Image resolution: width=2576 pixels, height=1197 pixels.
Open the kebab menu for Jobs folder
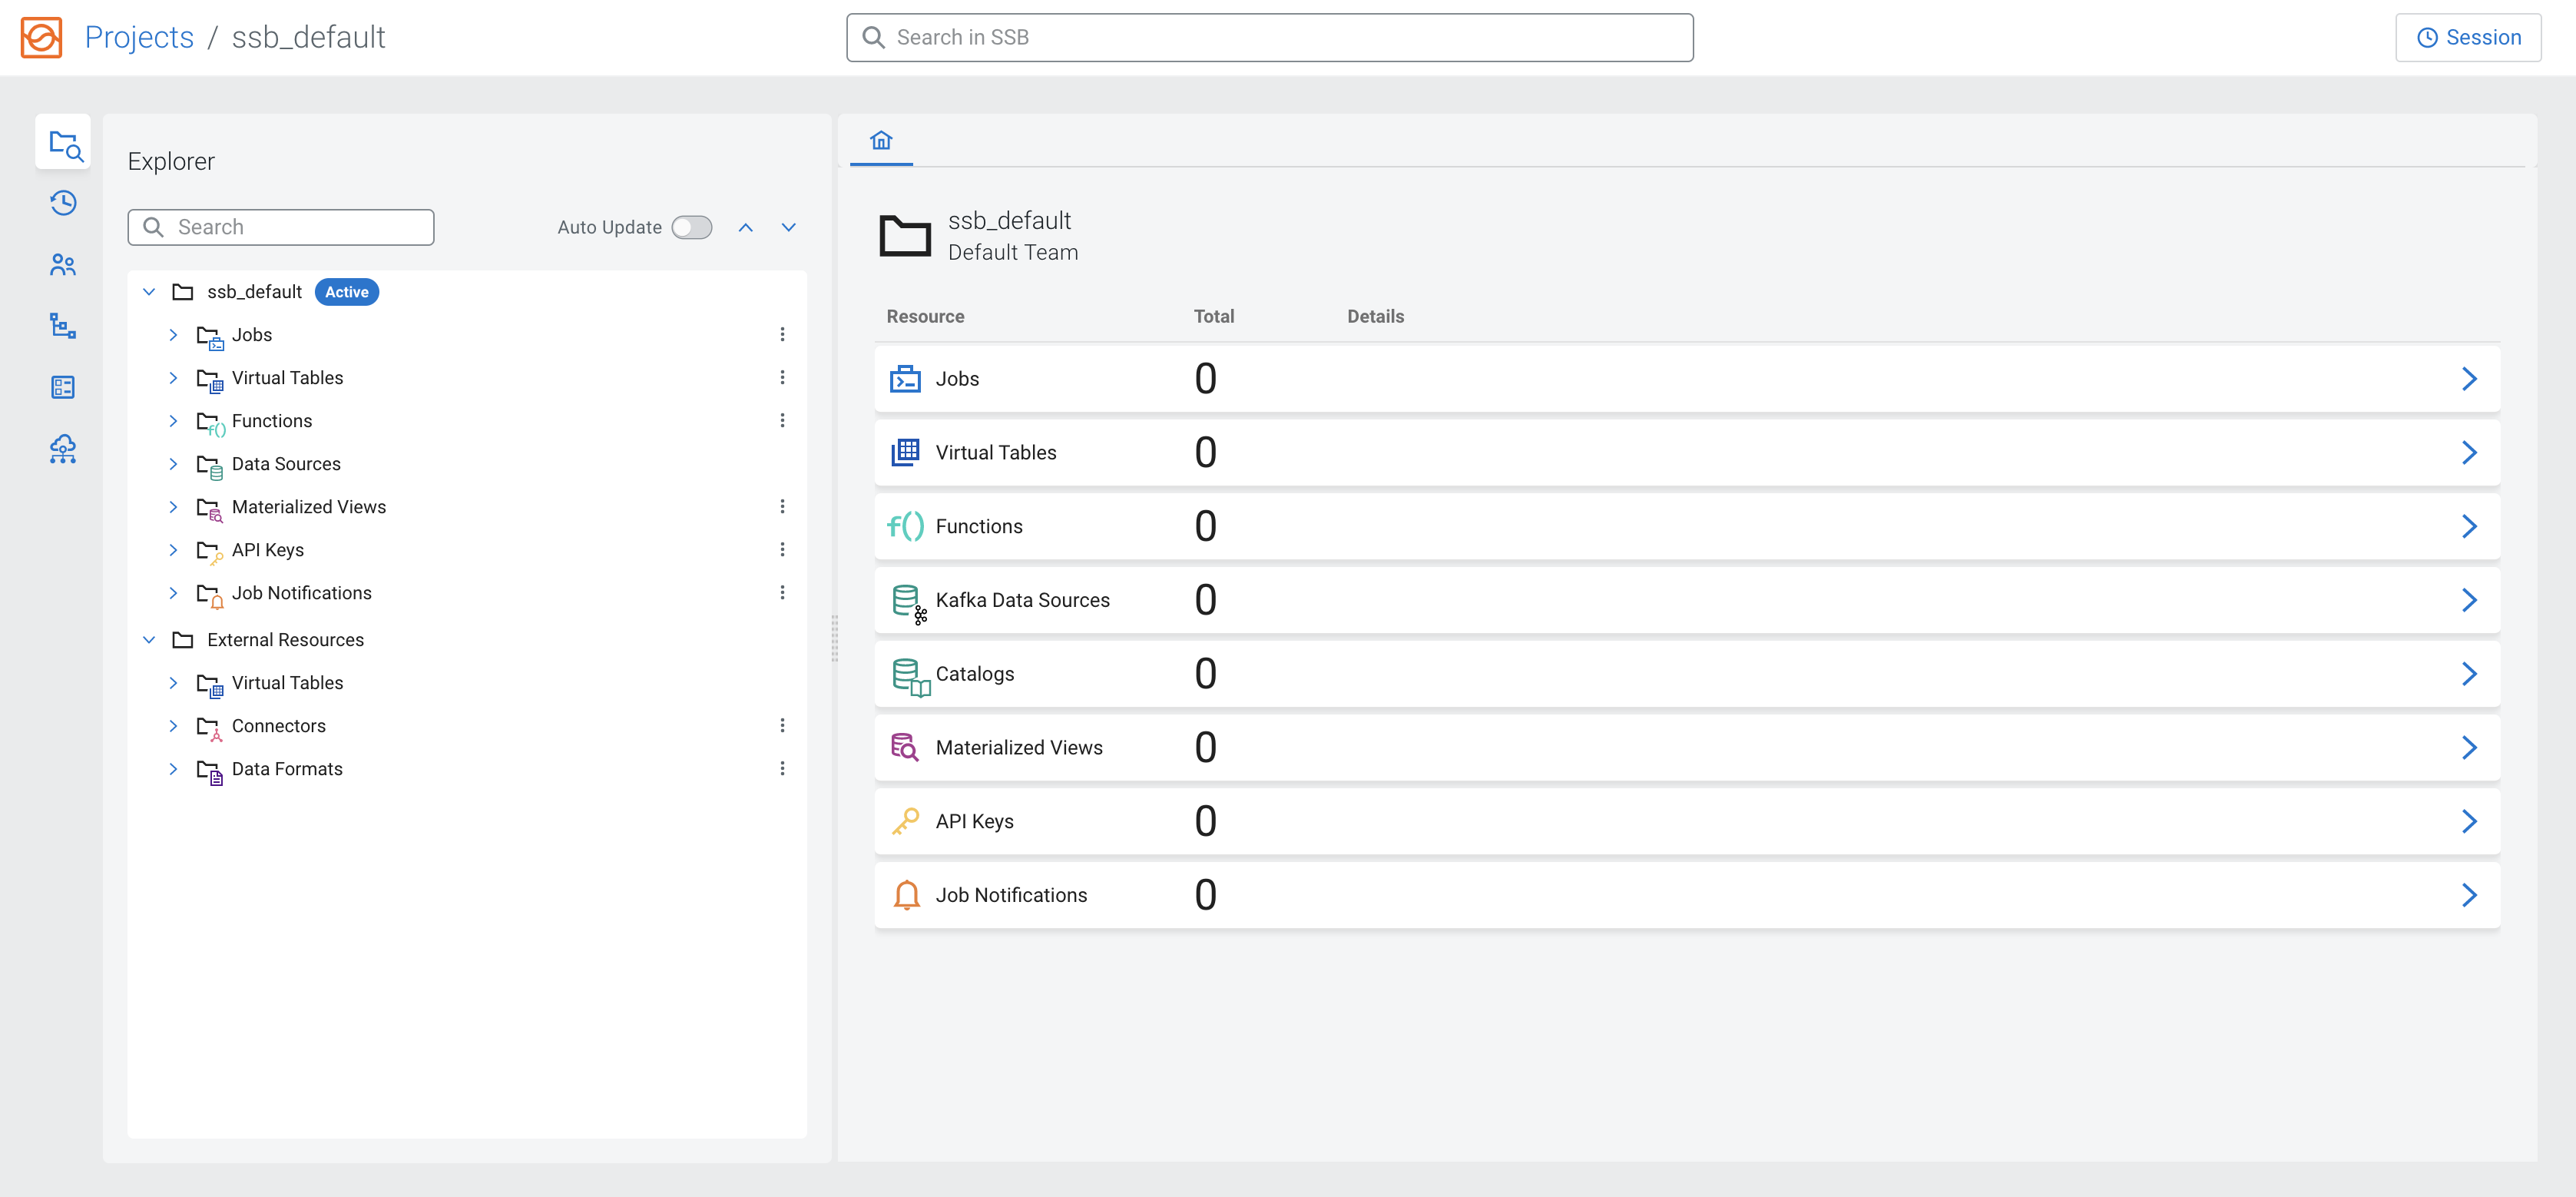782,334
